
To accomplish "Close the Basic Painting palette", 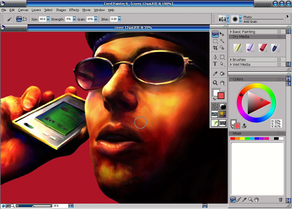I will coord(279,32).
